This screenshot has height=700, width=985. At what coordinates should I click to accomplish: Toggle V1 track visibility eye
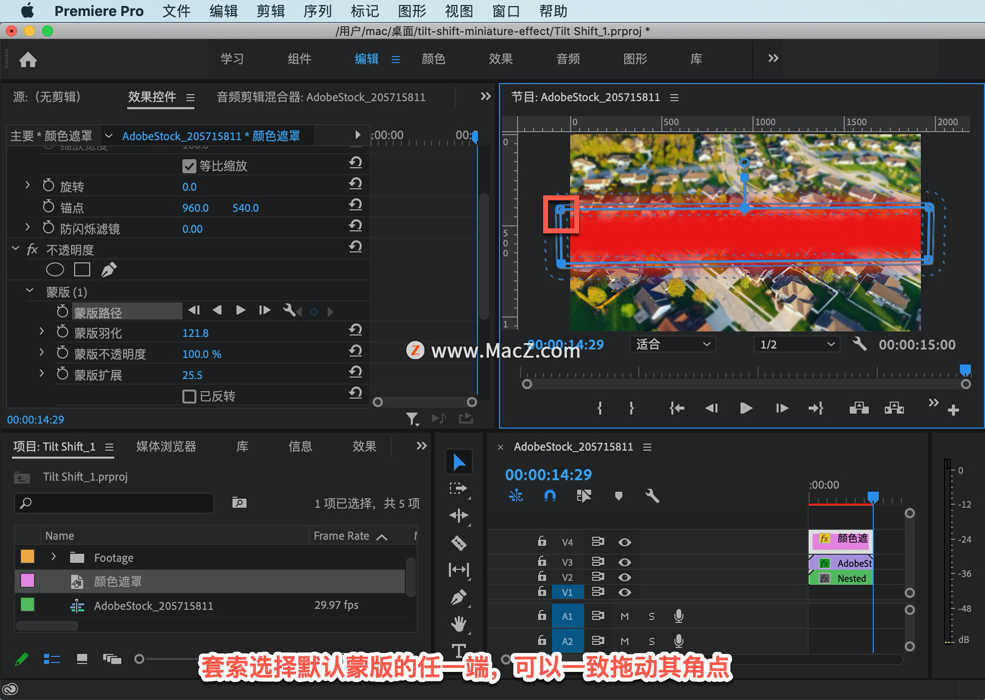(x=624, y=592)
